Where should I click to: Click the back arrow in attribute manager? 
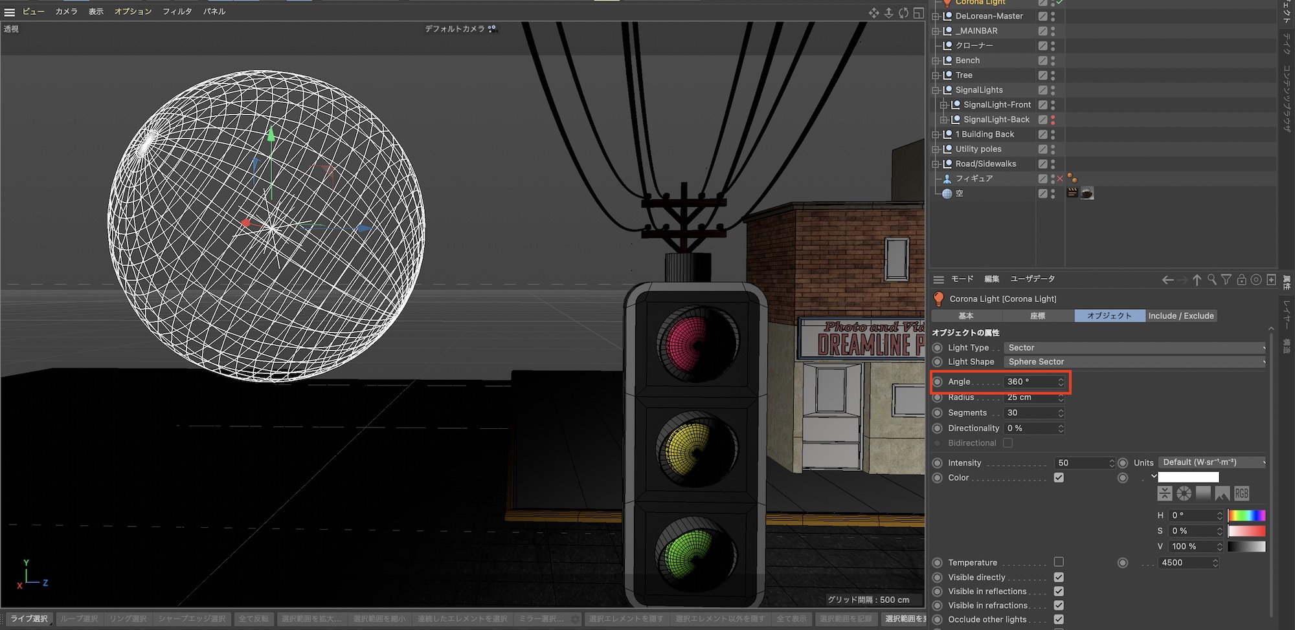pyautogui.click(x=1167, y=279)
